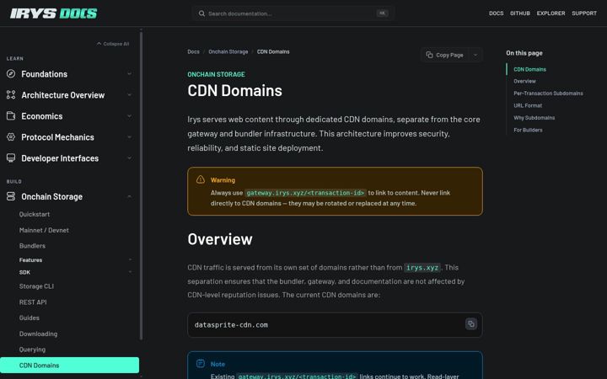Open the GITHUB top navigation link
Screen dimensions: 607x379
point(520,13)
